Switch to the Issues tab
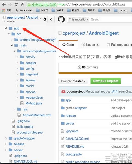 coord(90,45)
